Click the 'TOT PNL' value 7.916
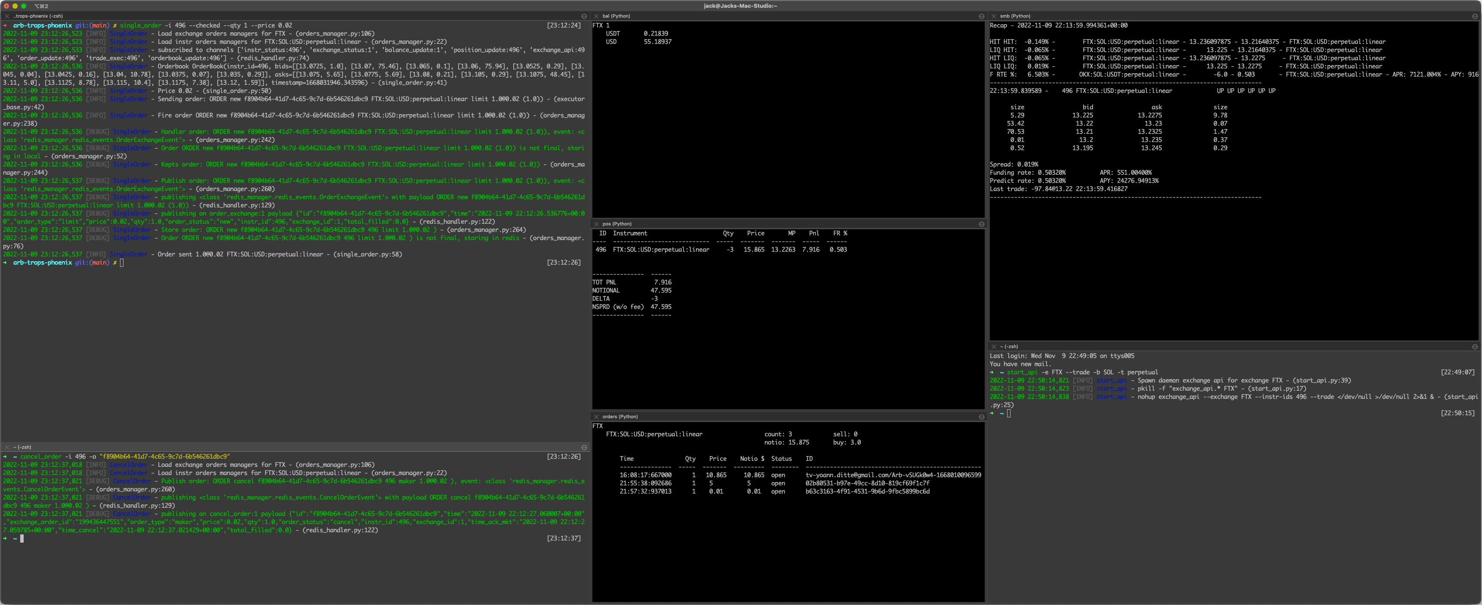 pos(663,283)
